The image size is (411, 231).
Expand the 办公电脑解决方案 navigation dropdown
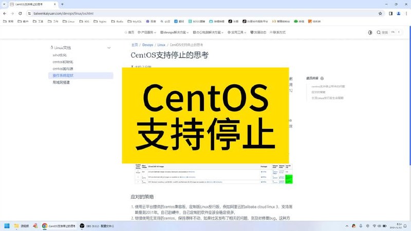pyautogui.click(x=208, y=32)
